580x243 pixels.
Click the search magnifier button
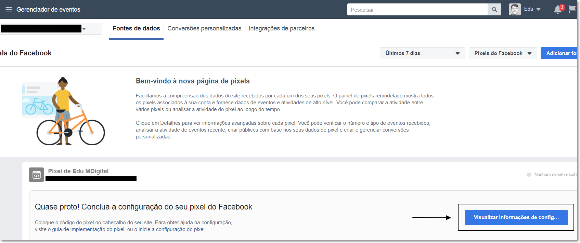494,10
